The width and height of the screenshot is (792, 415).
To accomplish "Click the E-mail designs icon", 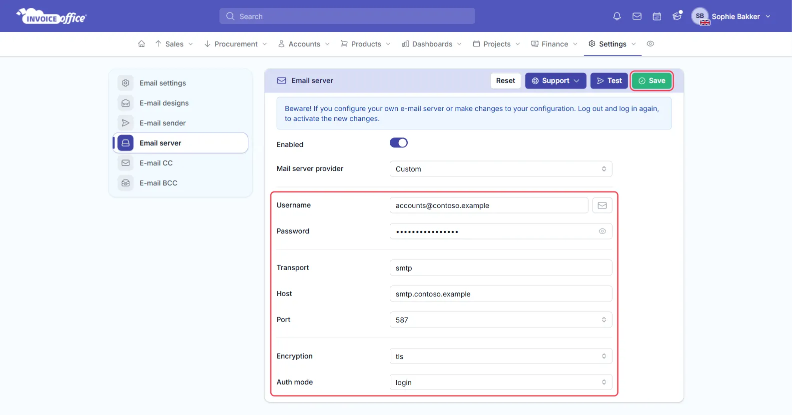I will (125, 103).
